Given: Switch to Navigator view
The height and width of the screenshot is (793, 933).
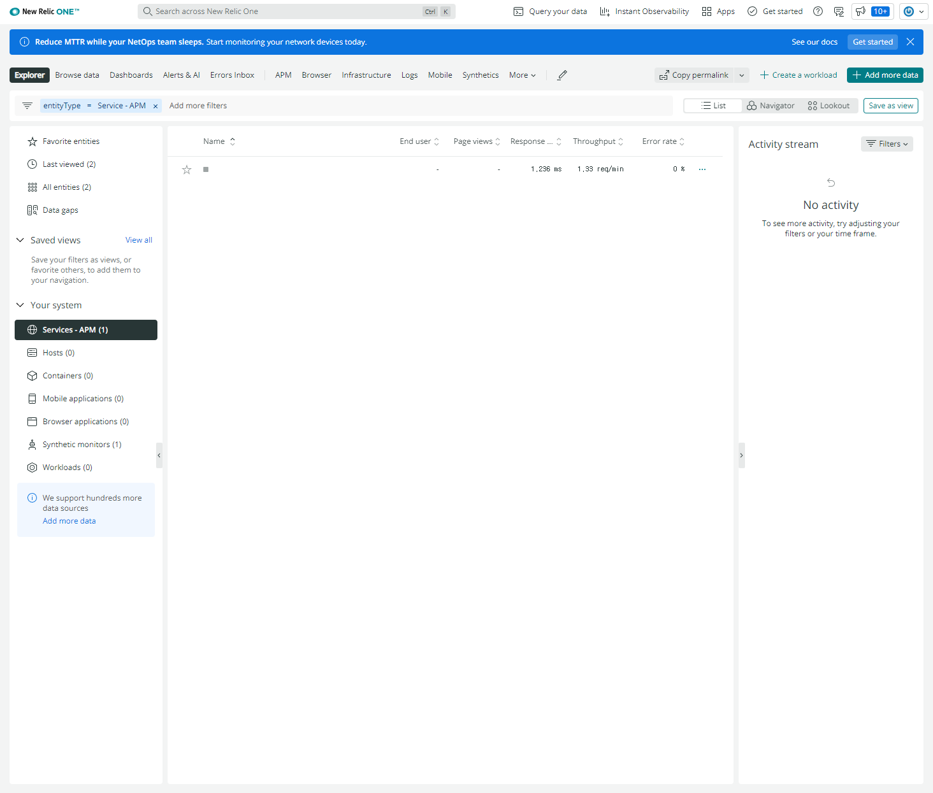Looking at the screenshot, I should coord(770,106).
